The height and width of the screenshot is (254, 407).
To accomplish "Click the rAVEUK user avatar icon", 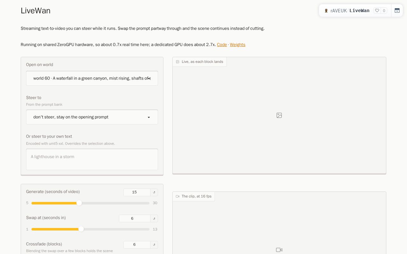I will [326, 11].
